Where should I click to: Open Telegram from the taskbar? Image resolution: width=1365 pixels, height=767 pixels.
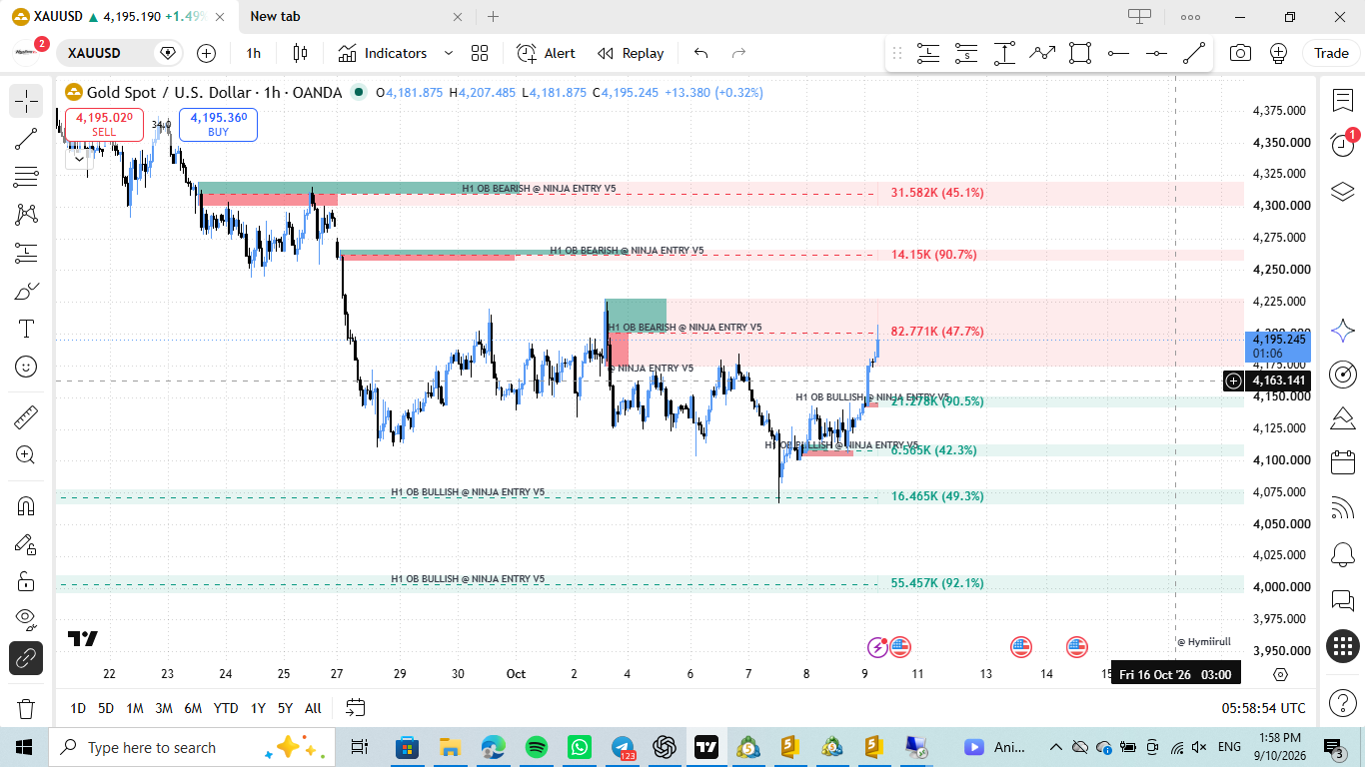click(x=623, y=747)
